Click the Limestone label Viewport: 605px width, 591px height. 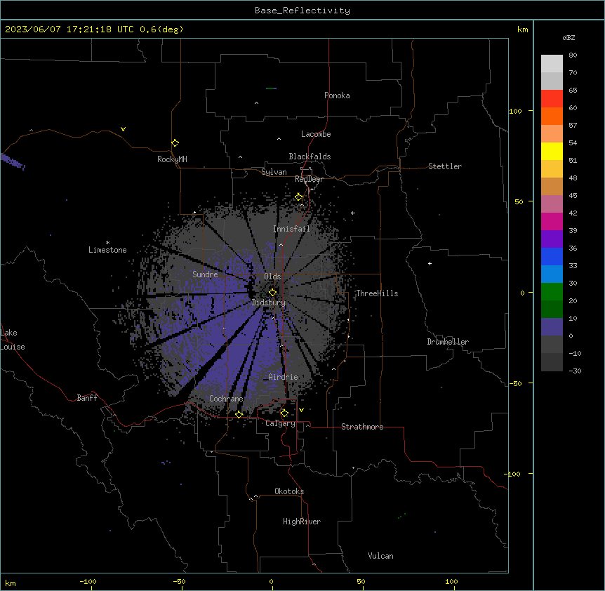(107, 250)
